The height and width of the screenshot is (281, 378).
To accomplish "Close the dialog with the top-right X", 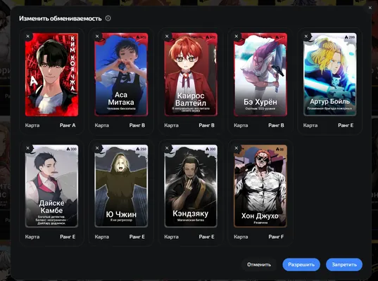I will click(x=370, y=8).
